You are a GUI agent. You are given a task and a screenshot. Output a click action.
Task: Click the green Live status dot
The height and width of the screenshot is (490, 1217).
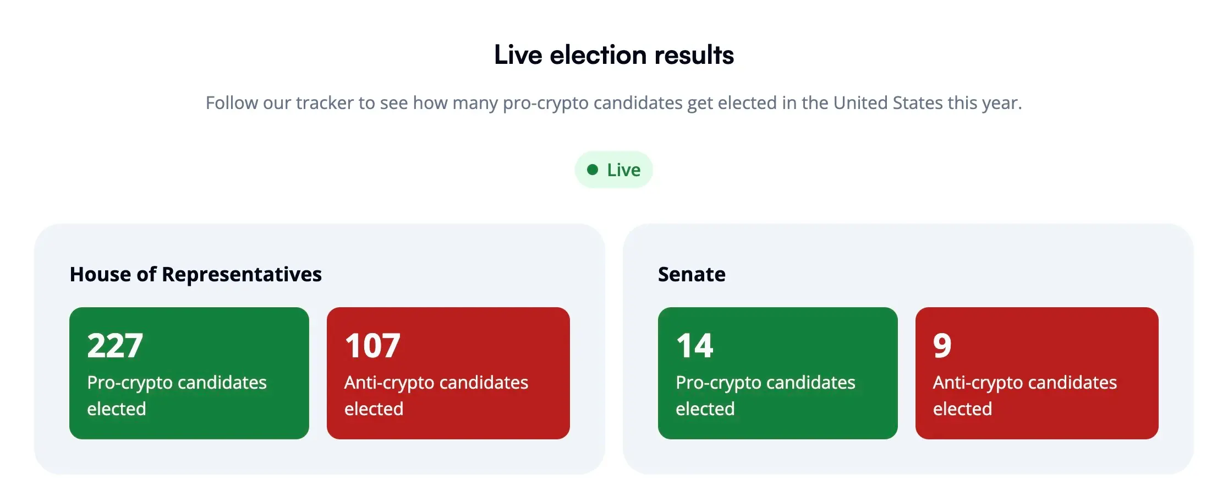click(x=593, y=170)
